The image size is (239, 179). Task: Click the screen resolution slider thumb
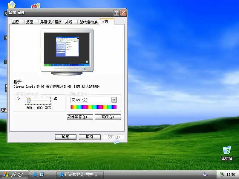click(x=29, y=101)
